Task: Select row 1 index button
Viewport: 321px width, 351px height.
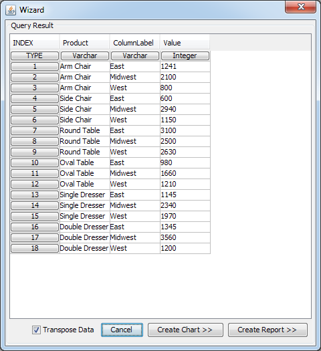Action: pos(35,66)
